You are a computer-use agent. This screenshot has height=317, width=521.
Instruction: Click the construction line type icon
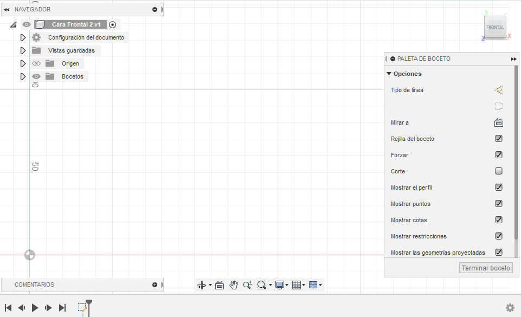point(499,90)
